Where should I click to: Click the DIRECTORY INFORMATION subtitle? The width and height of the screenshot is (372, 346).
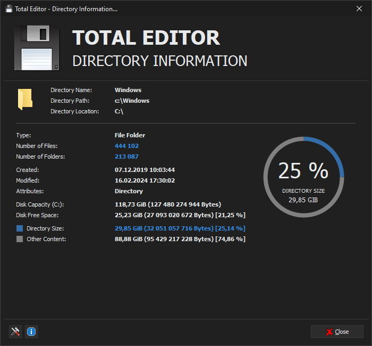click(160, 61)
